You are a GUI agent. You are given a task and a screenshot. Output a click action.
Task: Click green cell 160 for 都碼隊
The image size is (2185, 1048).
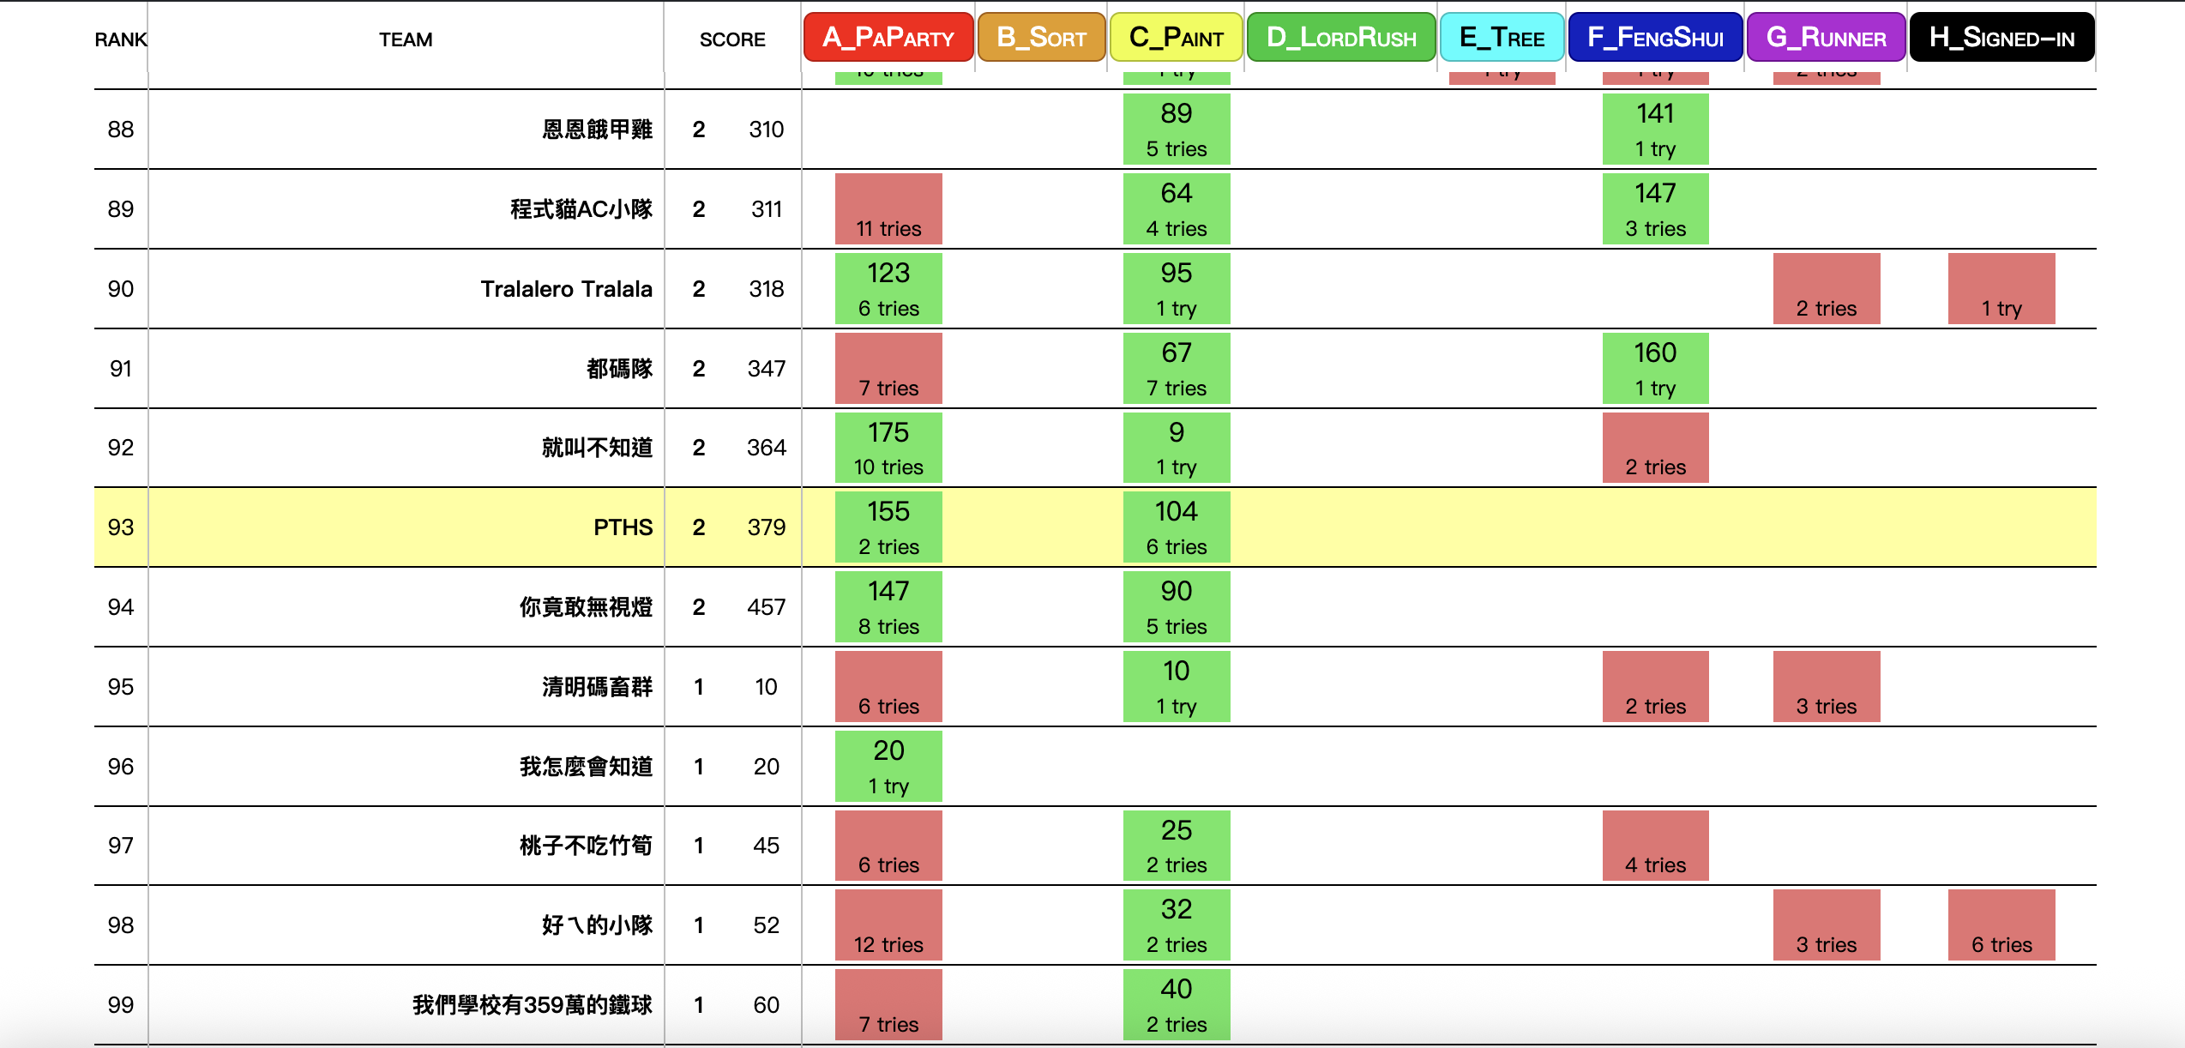tap(1655, 369)
